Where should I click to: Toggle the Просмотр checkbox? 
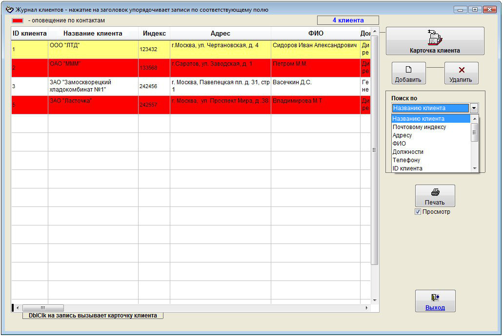click(418, 212)
